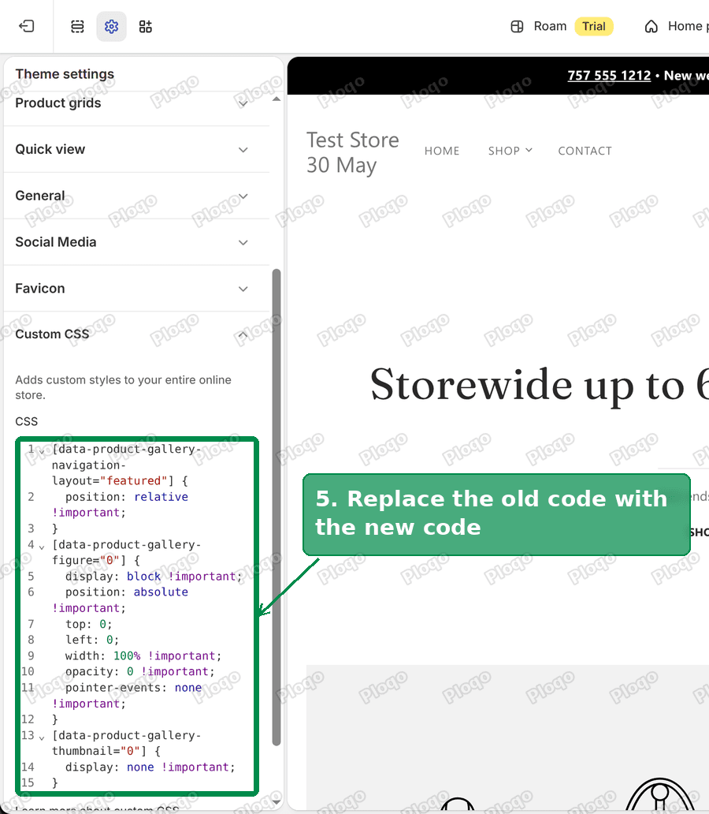Fold CSS code block at line 4

tap(42, 547)
